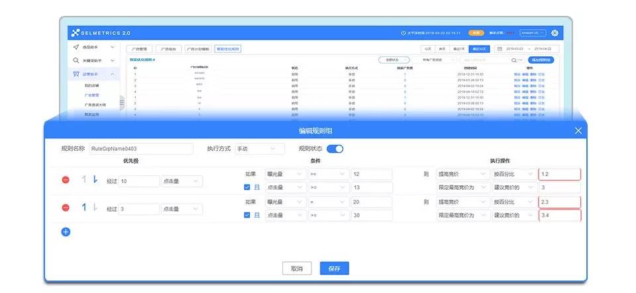The image size is (636, 293).
Task: Click the 规则名称 field with RuleGrpName0403
Action: tap(140, 149)
